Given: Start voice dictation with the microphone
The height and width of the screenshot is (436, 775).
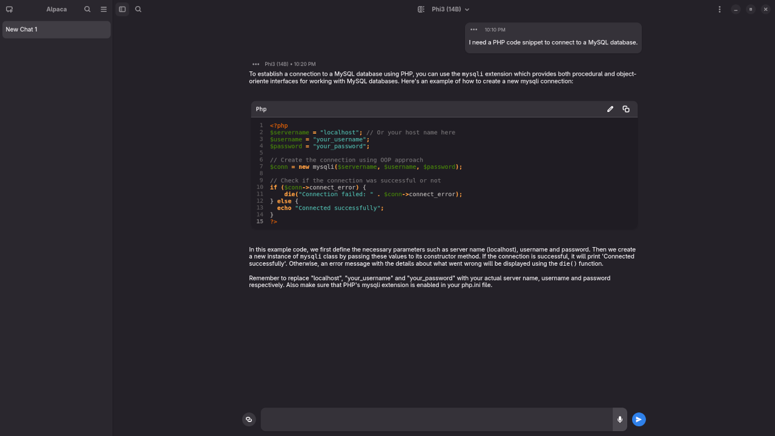Looking at the screenshot, I should pos(619,419).
